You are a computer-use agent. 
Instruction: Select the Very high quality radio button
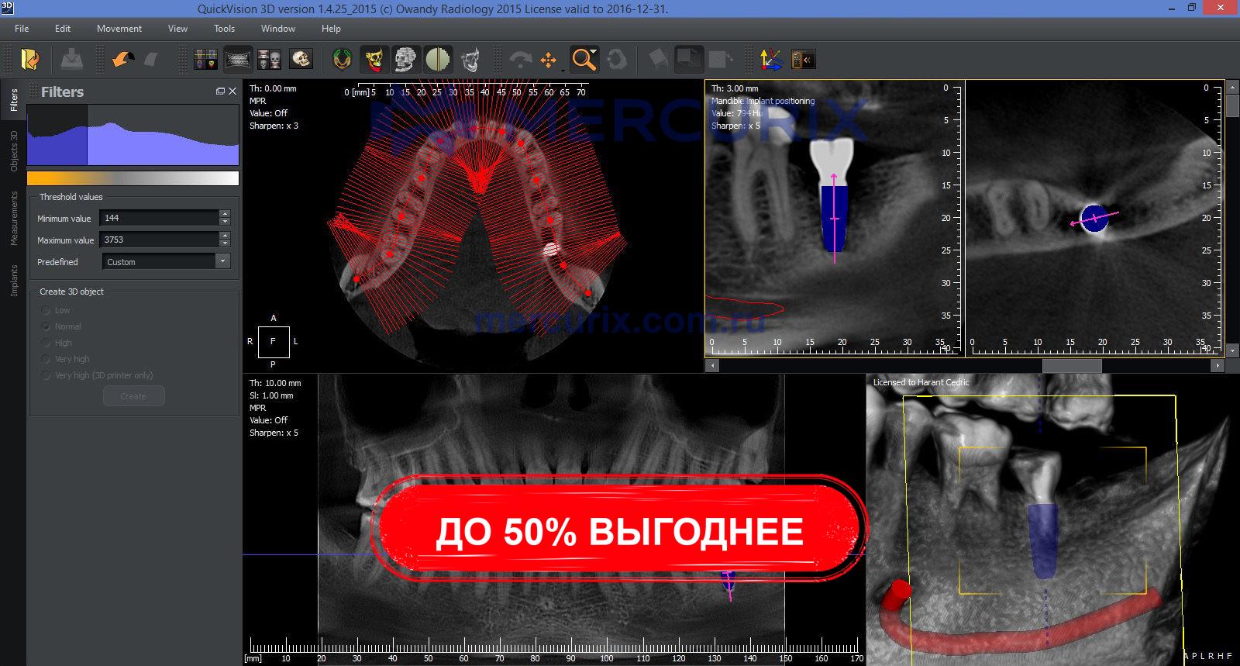click(46, 359)
